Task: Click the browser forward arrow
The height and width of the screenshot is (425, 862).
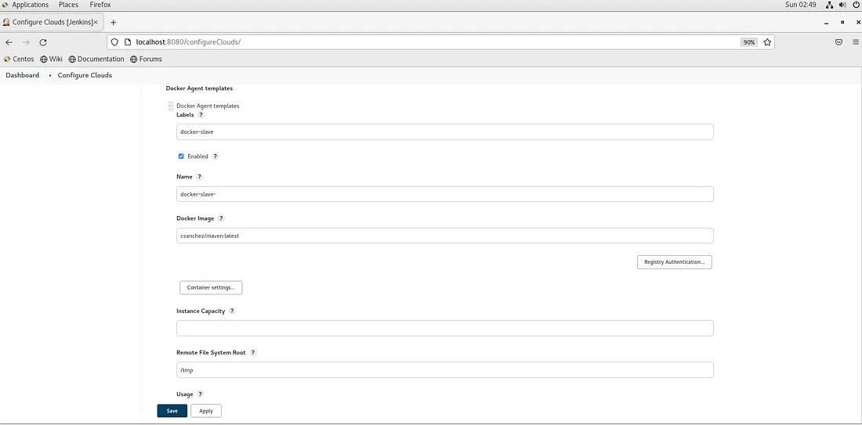Action: [x=26, y=42]
